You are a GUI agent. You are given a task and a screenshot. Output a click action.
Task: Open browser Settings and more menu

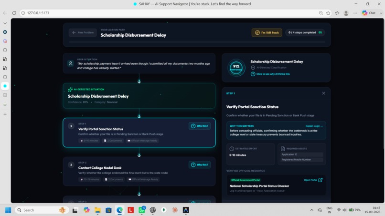point(355,13)
